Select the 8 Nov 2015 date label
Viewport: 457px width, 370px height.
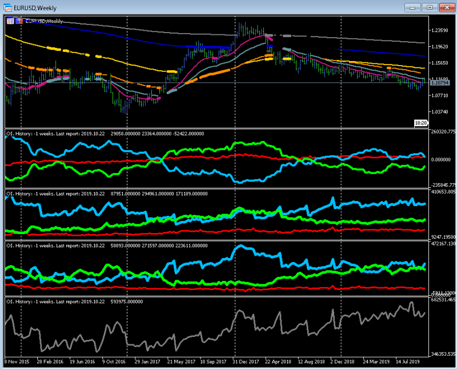point(17,361)
